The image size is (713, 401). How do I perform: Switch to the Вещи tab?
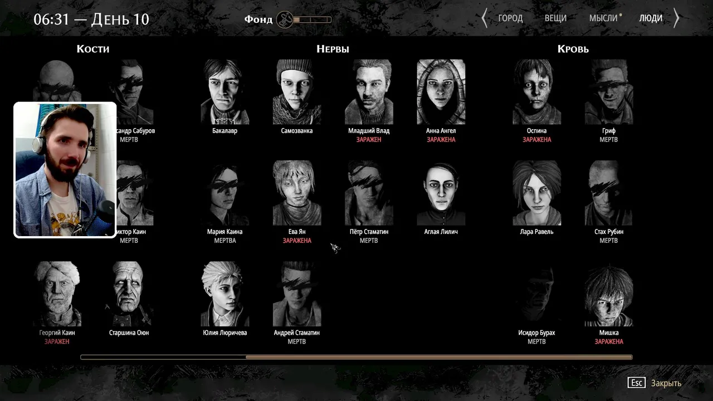click(x=555, y=18)
